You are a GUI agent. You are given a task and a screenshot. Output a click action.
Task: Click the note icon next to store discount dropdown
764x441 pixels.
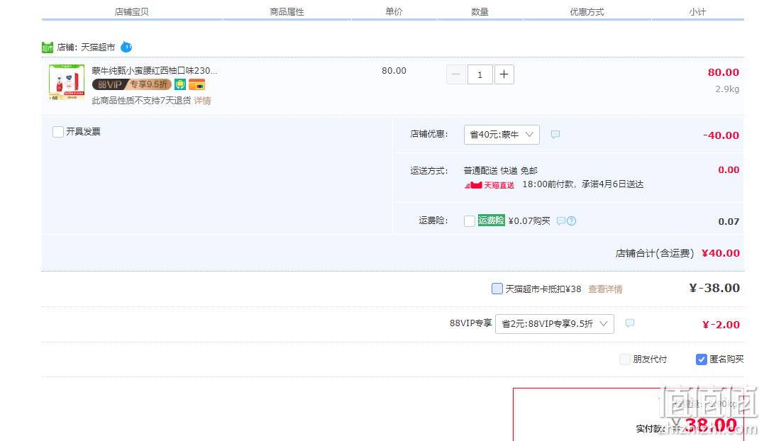pyautogui.click(x=555, y=134)
